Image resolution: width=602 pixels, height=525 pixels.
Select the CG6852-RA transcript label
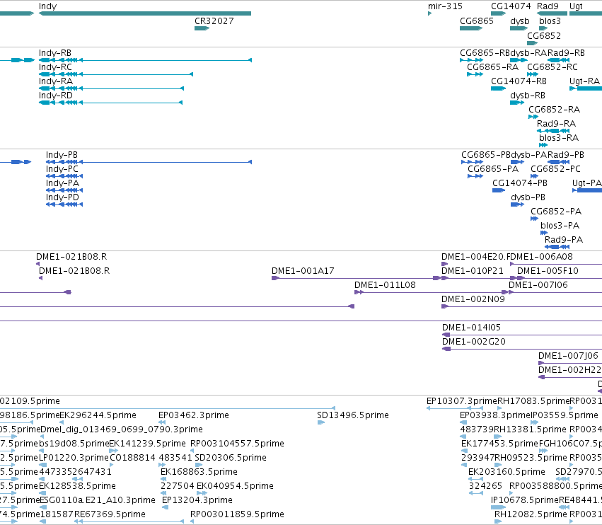[554, 110]
